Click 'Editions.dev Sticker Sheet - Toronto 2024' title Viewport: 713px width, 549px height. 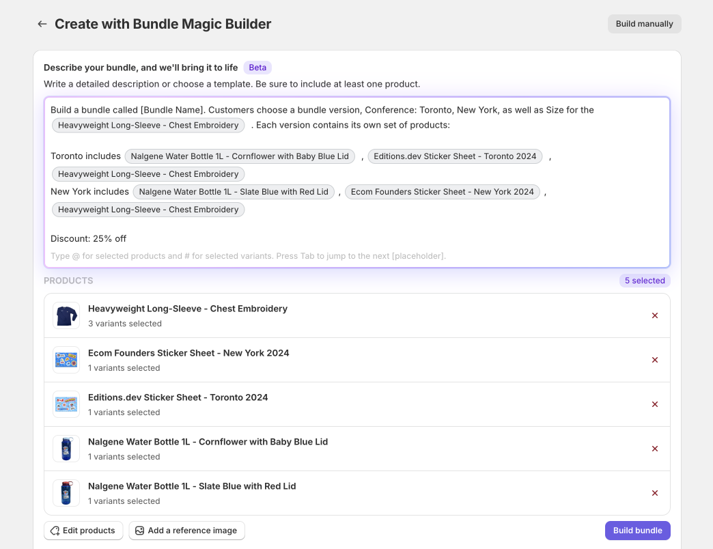coord(178,397)
